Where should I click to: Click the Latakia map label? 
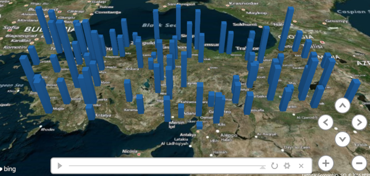(181, 139)
